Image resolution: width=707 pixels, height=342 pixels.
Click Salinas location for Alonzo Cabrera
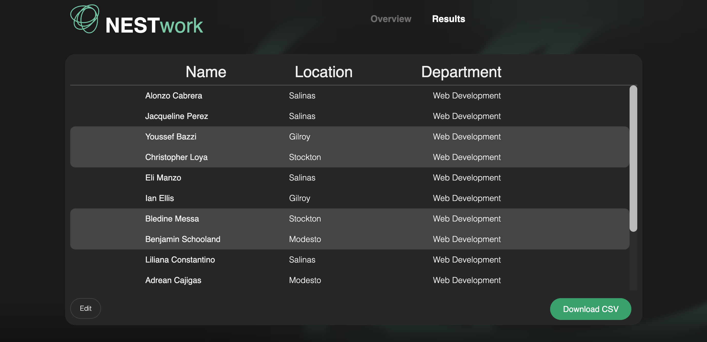point(302,96)
